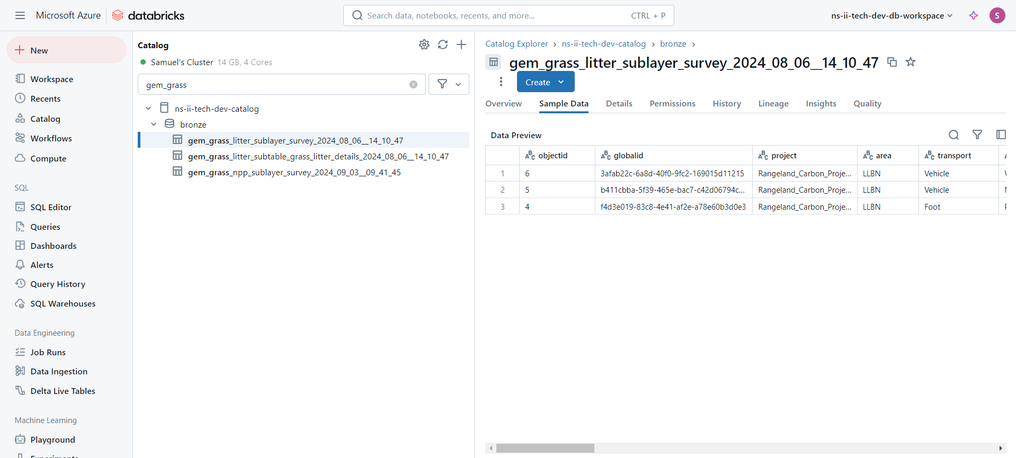Open the catalog filter dropdown
The width and height of the screenshot is (1016, 458).
click(x=449, y=84)
